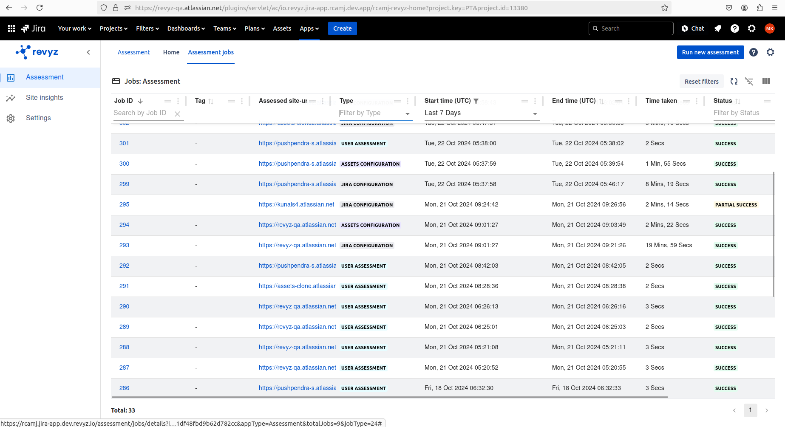Screen dimensions: 785x427
Task: Open the MK user avatar menu
Action: [x=770, y=28]
